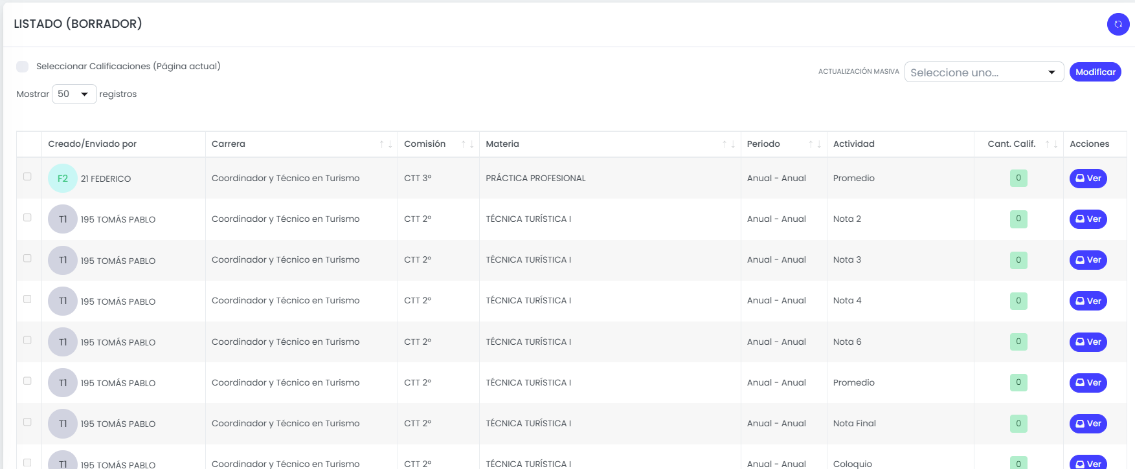Click the F2 avatar for 21 FEDERICO
Viewport: 1135px width, 469px height.
(x=63, y=179)
